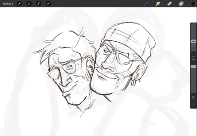Tap the square Modify button in sidebar
The width and height of the screenshot is (197, 136).
[193, 58]
